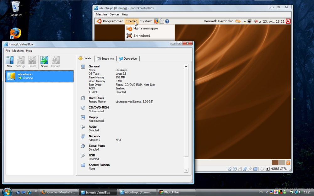Click the details pane scroll-down arrow

[x=186, y=170]
